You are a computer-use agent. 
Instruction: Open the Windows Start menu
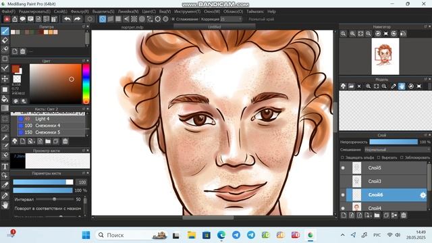pyautogui.click(x=86, y=235)
